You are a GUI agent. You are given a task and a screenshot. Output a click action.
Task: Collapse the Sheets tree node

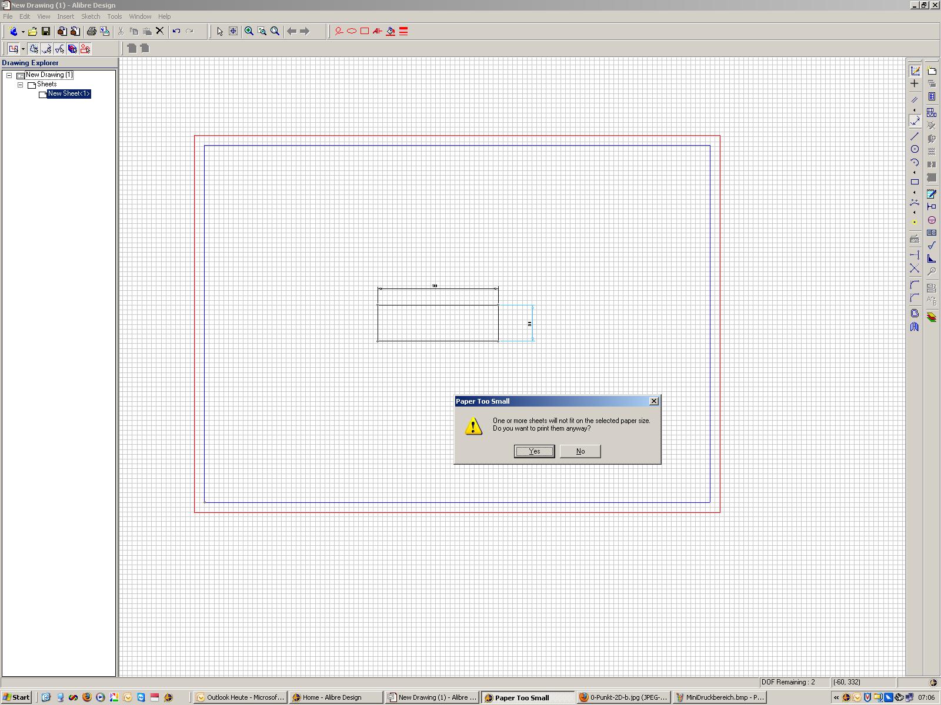(x=20, y=85)
